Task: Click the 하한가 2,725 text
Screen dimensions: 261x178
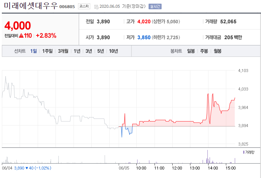Action: click(166, 37)
